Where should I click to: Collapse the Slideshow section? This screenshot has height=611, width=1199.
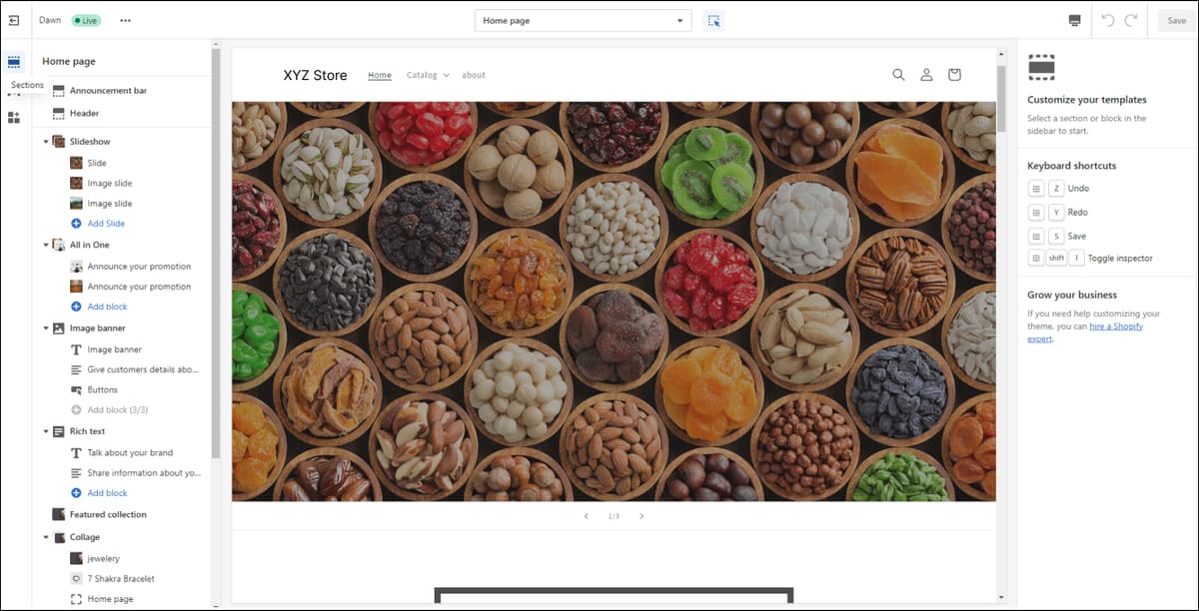[46, 142]
